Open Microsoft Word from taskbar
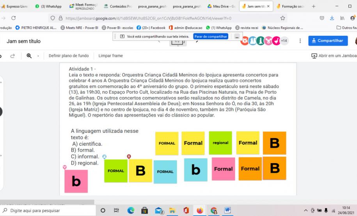This screenshot has width=357, height=216. pyautogui.click(x=227, y=211)
